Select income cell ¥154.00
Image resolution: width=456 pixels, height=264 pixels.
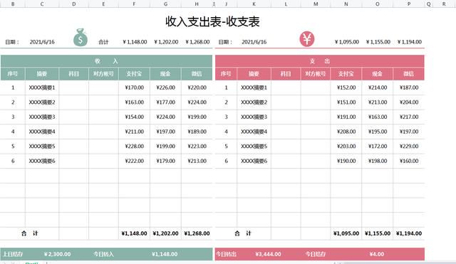click(135, 117)
